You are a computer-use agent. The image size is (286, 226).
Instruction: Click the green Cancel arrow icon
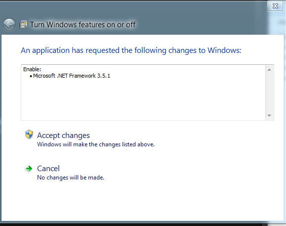(x=29, y=169)
